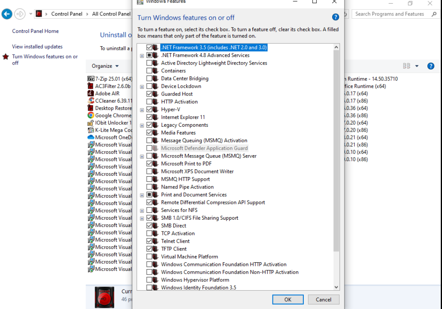The width and height of the screenshot is (442, 309).
Task: Click the large red program icon in details pane
Action: point(105,297)
